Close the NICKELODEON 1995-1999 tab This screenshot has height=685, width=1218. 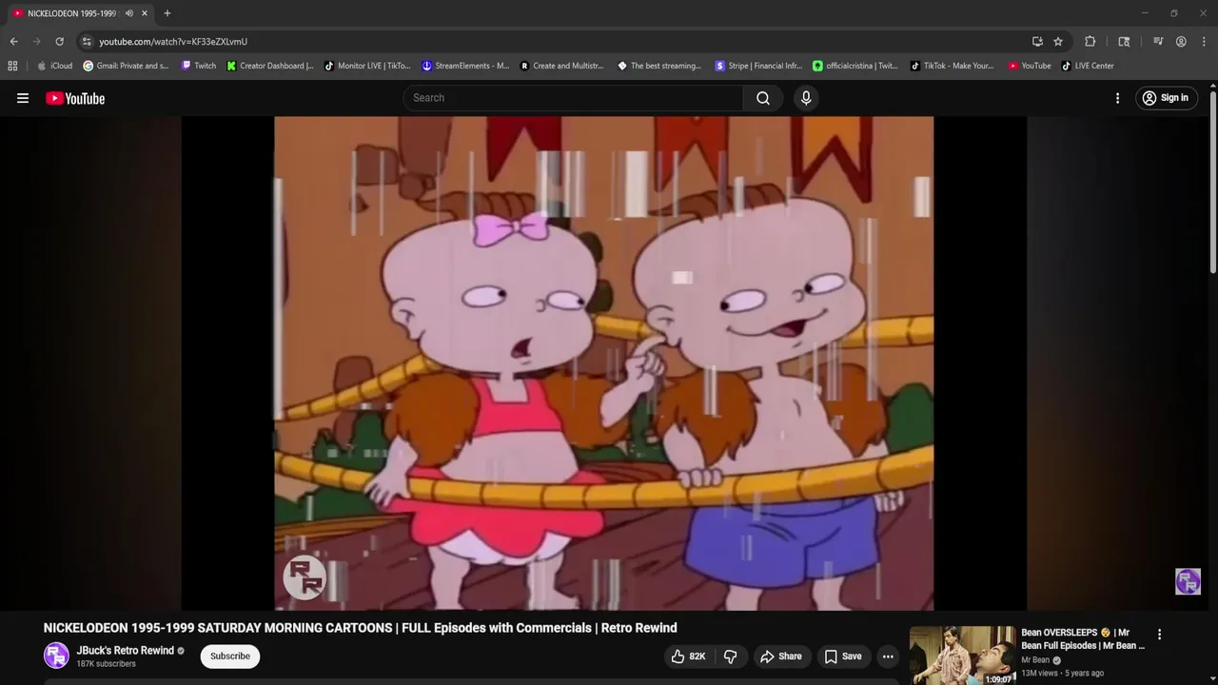tap(145, 13)
